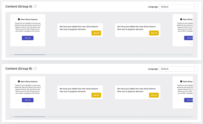
Task: Click the Group B horizontal scrollbar thumb
Action: (x=30, y=117)
